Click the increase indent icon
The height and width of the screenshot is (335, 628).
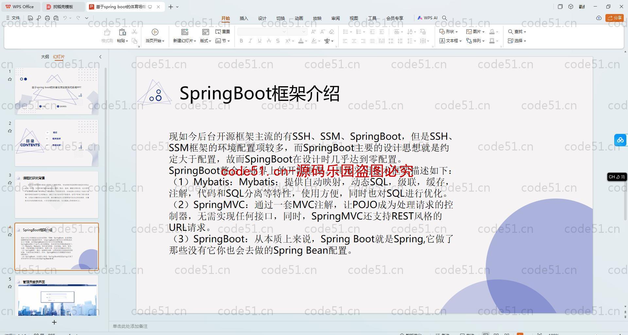point(381,32)
